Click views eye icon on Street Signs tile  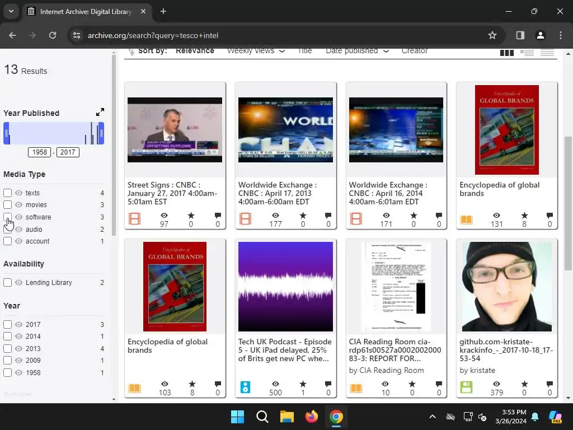pos(164,216)
